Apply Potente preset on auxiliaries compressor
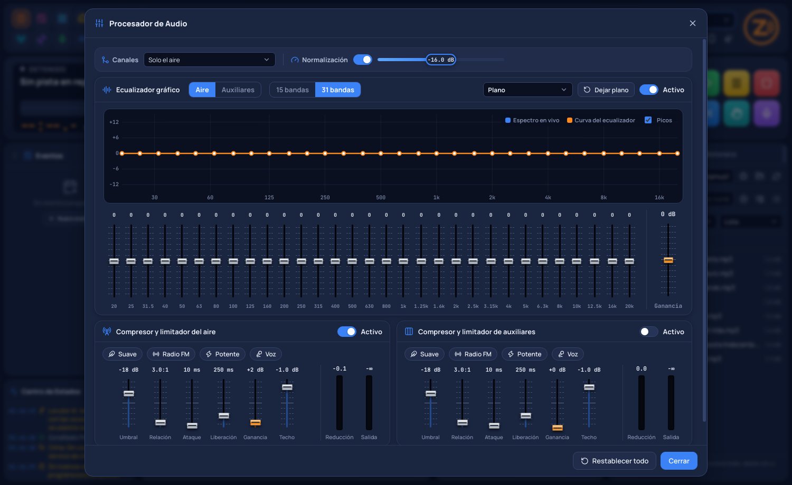 (x=524, y=354)
